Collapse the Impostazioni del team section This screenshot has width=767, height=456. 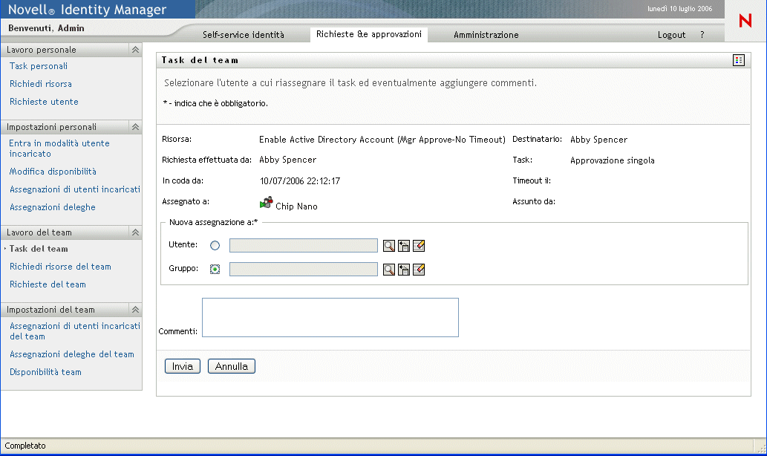(135, 310)
